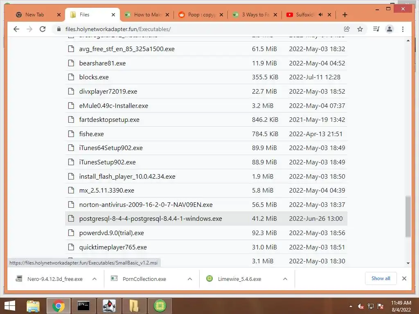
Task: Click file icon beside quicktimeplayer765.exe
Action: pos(71,247)
